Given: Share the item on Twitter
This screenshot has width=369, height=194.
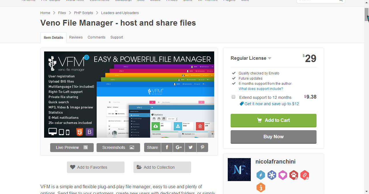Looking at the screenshot, I should (191, 147).
